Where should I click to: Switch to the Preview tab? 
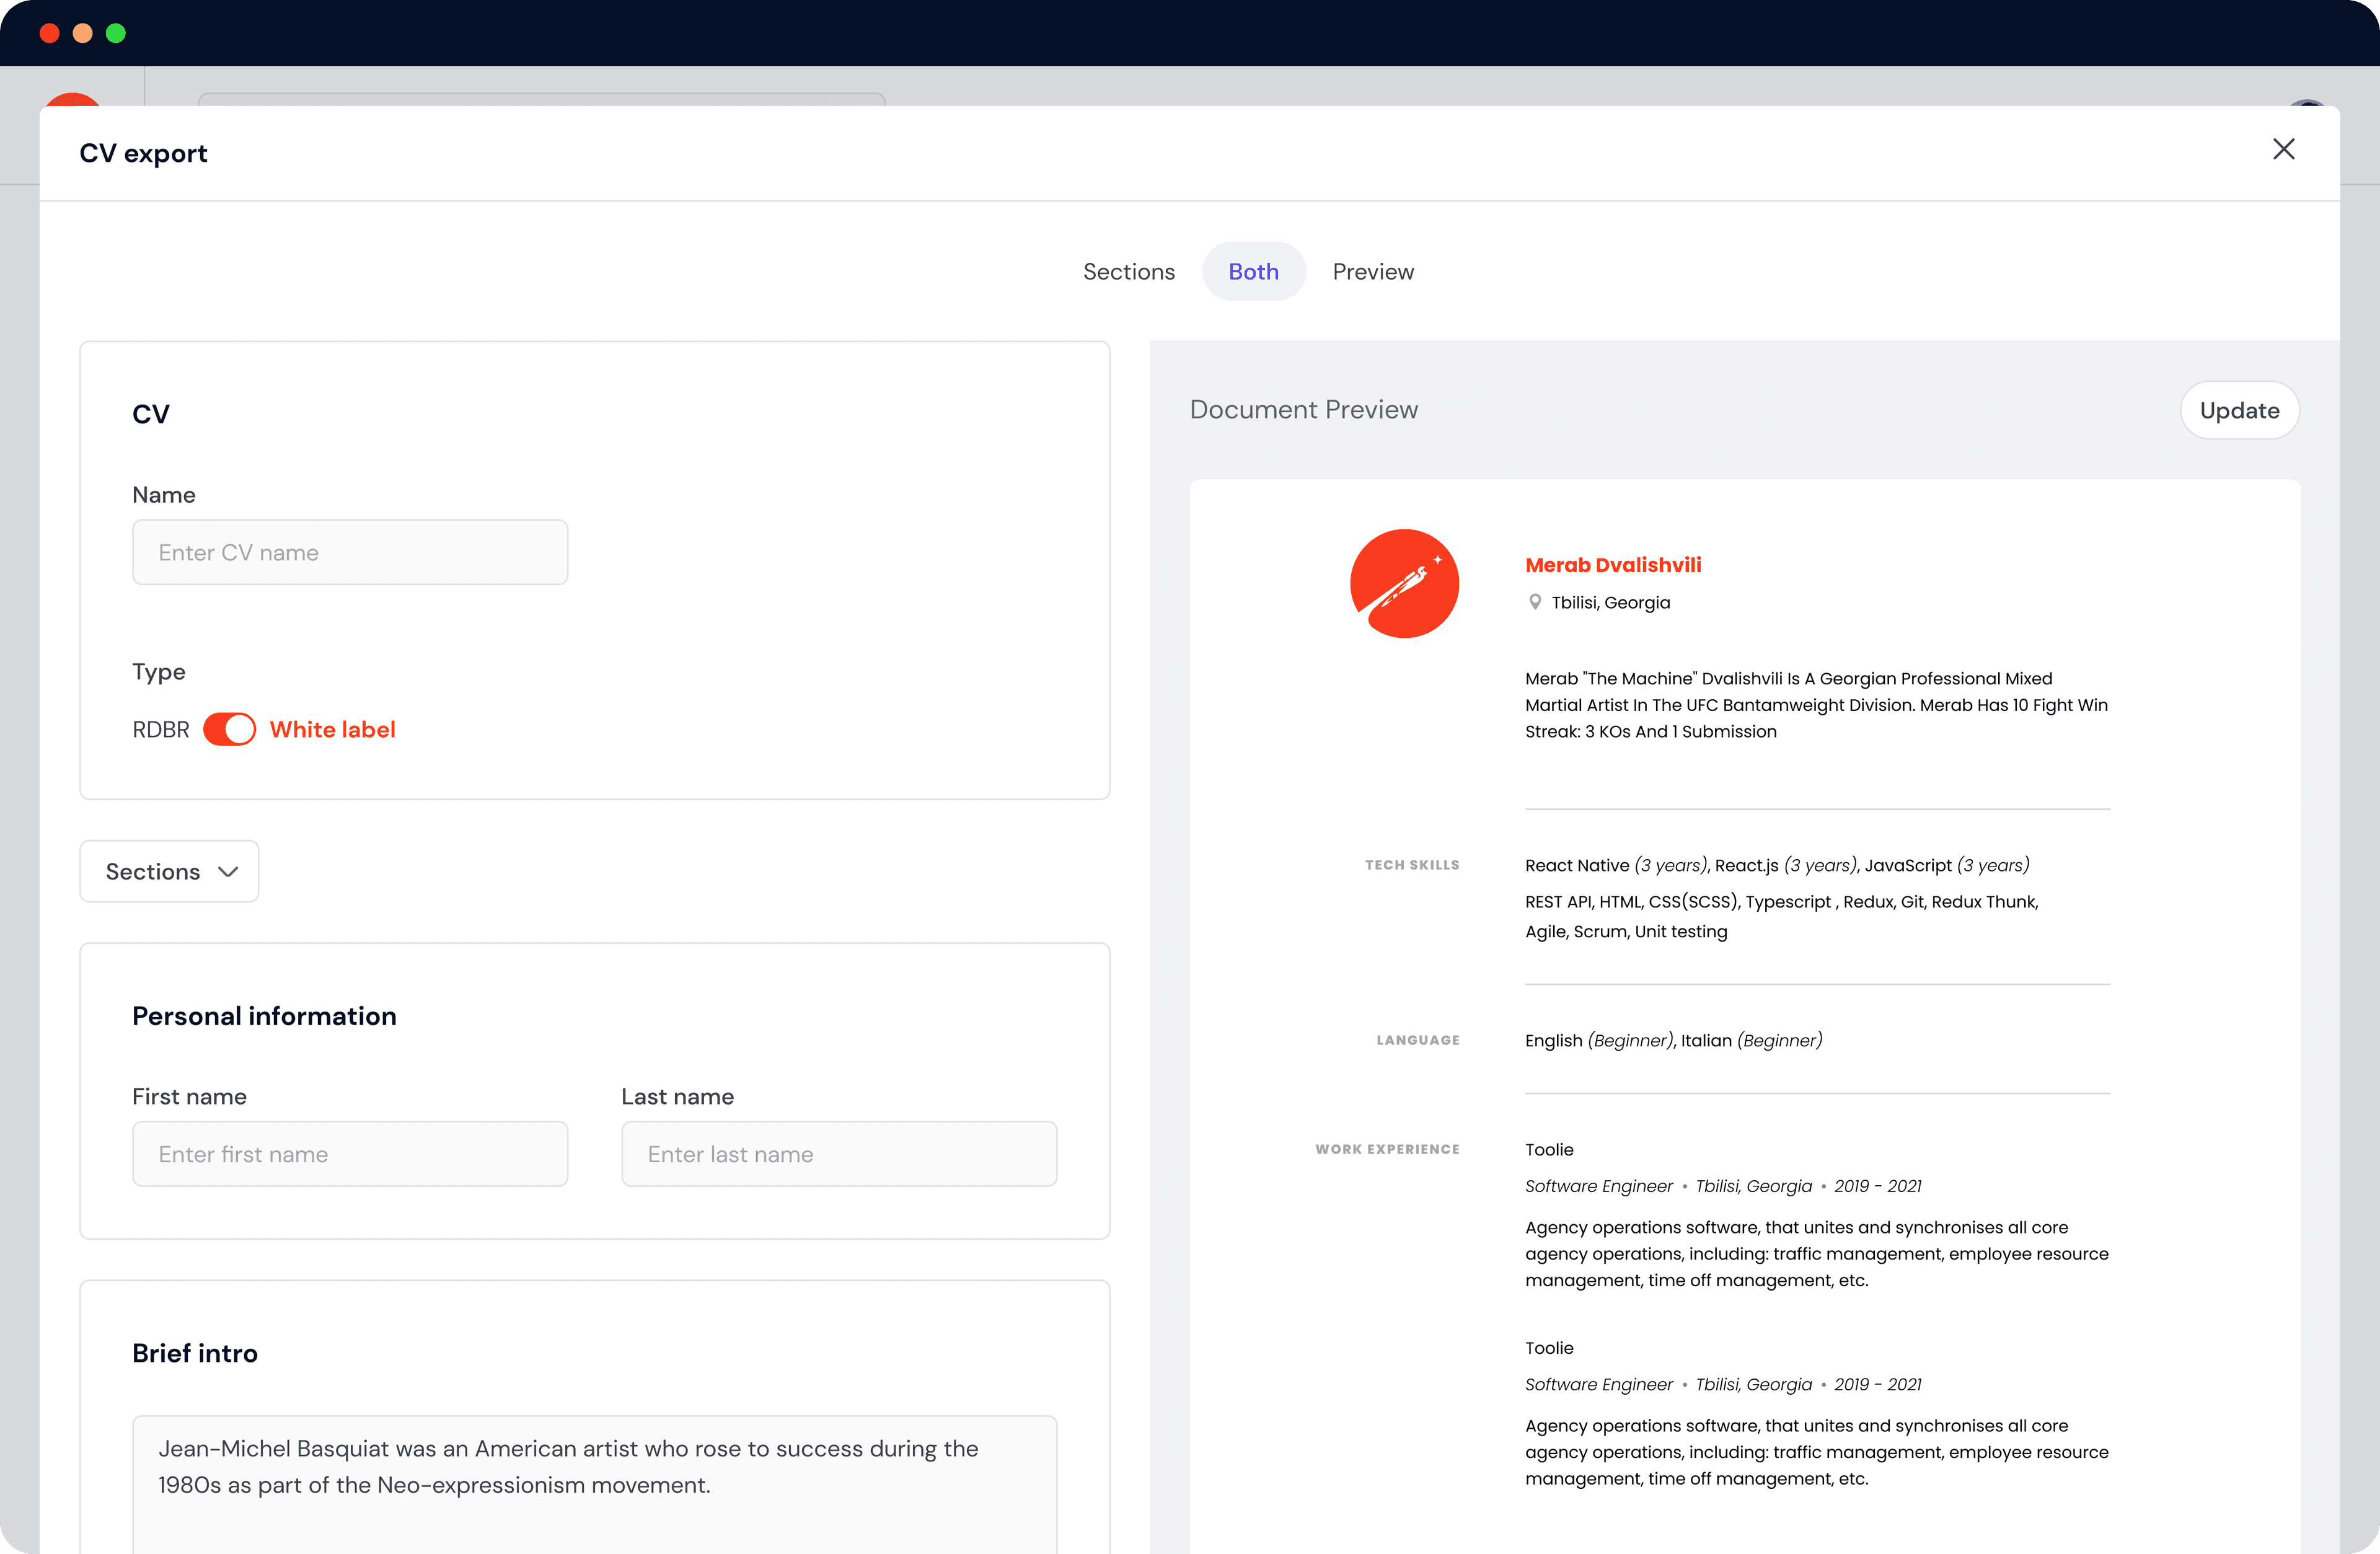1372,271
